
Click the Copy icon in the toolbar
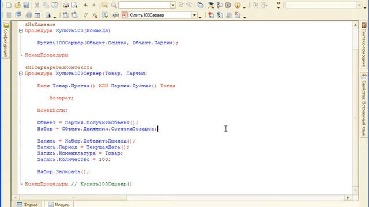46,5
